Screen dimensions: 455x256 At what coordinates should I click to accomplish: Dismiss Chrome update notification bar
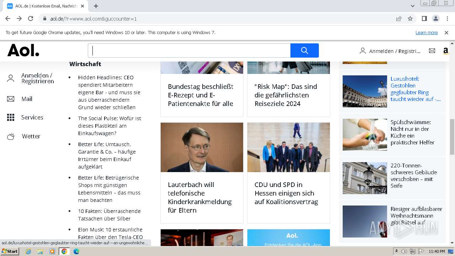pos(446,32)
